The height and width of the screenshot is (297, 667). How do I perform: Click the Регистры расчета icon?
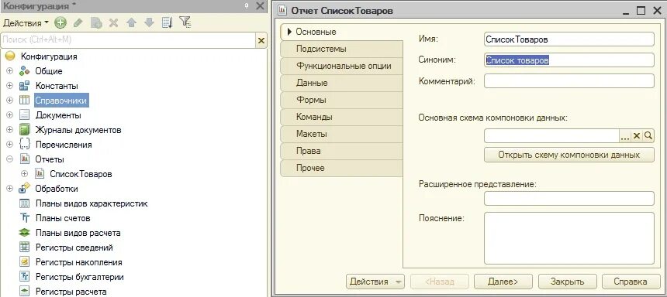(24, 292)
